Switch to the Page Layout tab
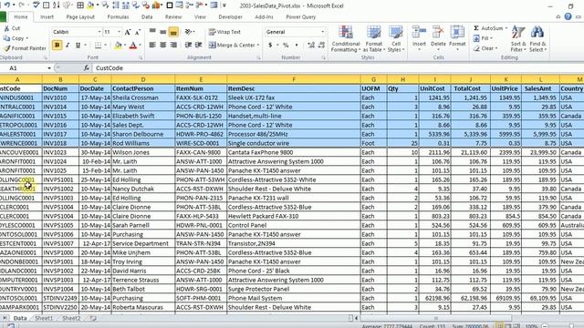 80,17
